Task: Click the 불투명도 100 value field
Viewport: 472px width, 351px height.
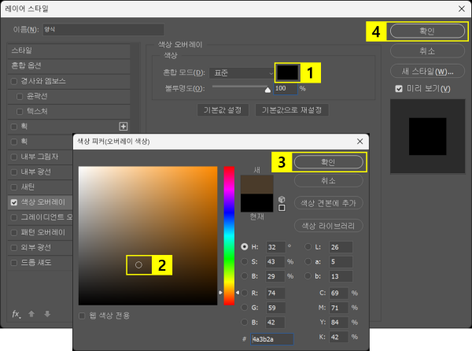Action: click(286, 88)
